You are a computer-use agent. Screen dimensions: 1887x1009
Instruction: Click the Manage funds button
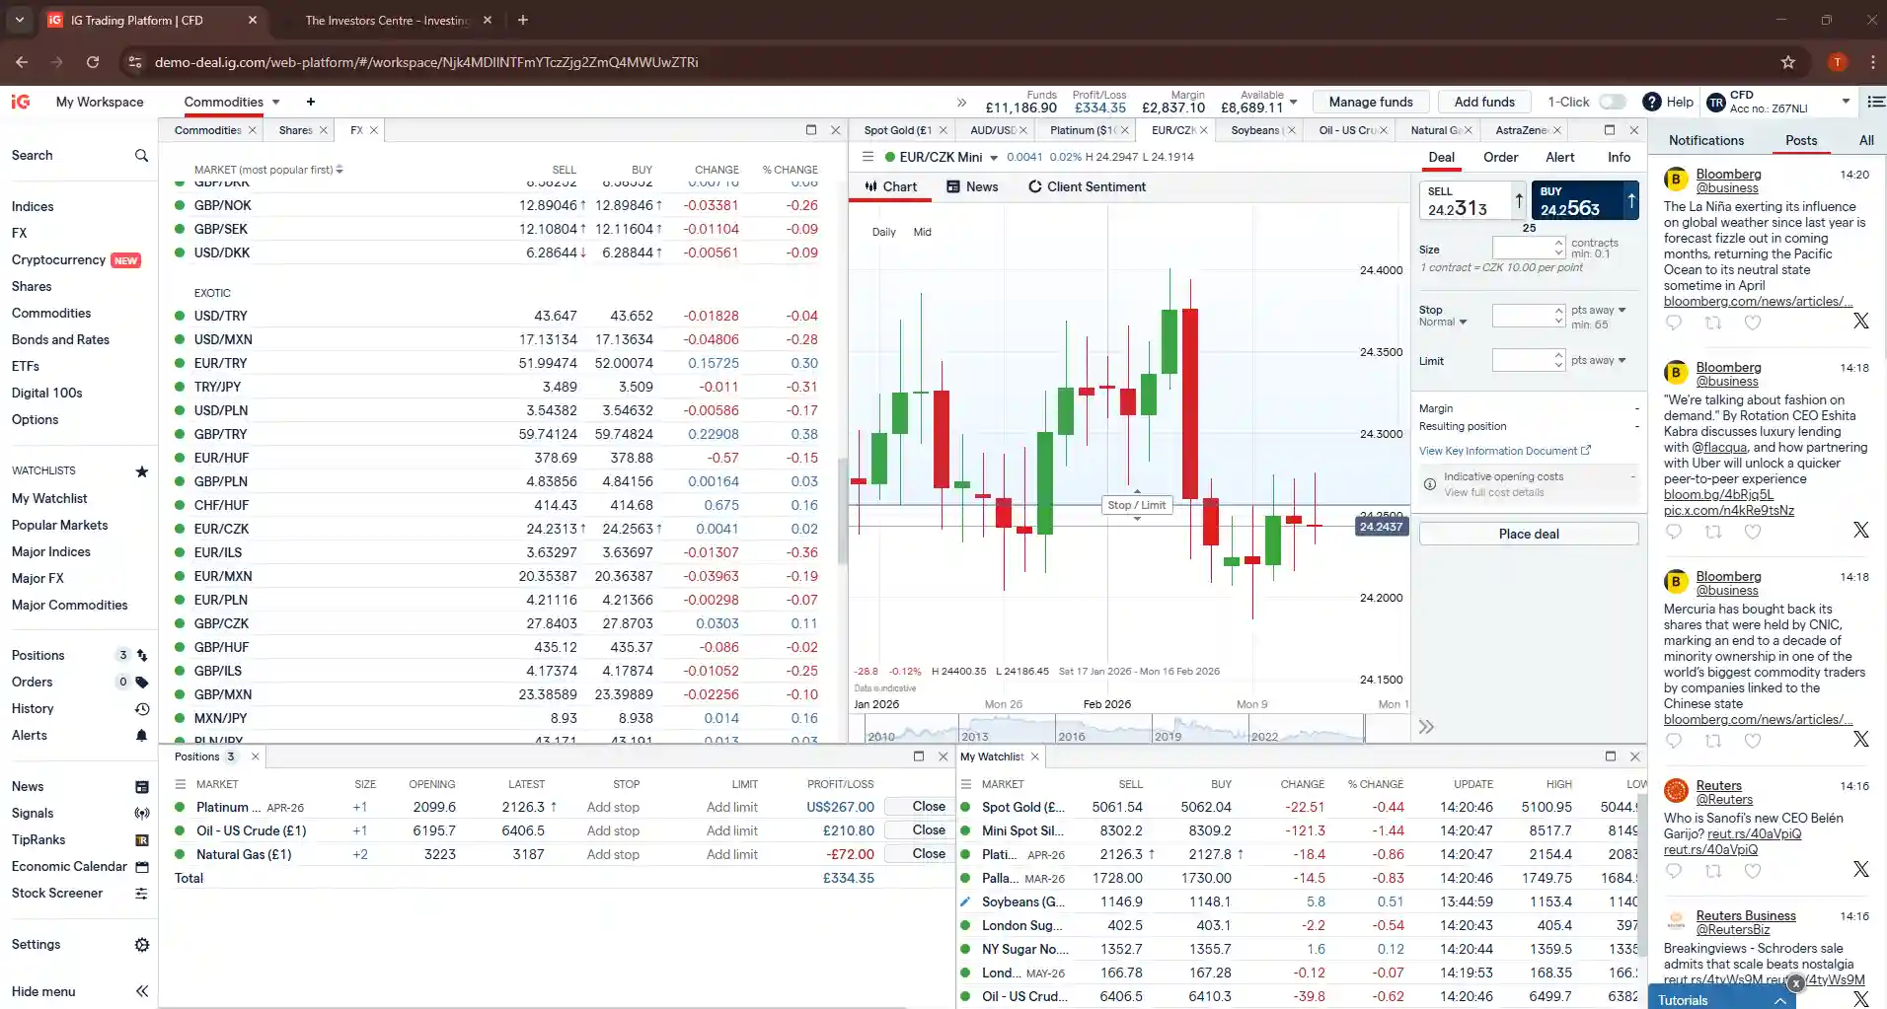pyautogui.click(x=1371, y=102)
